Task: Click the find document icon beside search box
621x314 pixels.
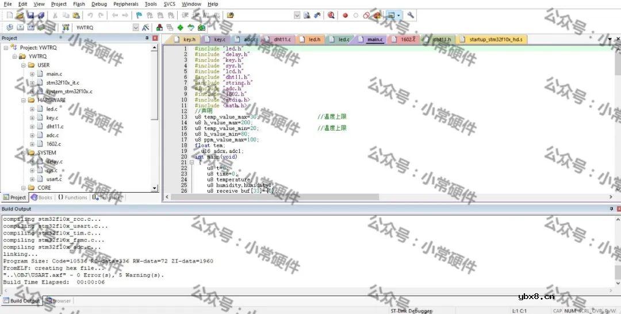Action: point(307,16)
